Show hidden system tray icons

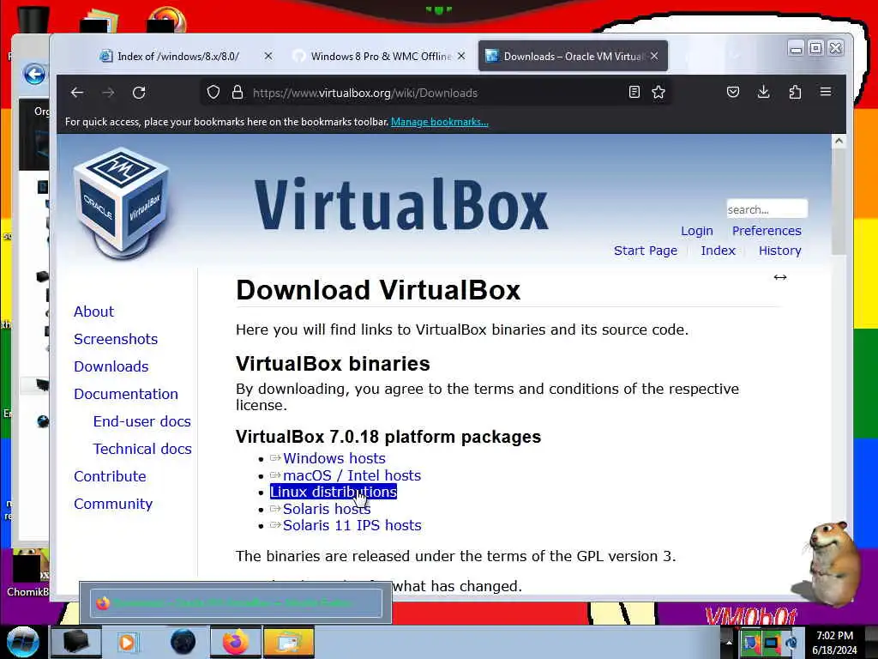pyautogui.click(x=729, y=642)
